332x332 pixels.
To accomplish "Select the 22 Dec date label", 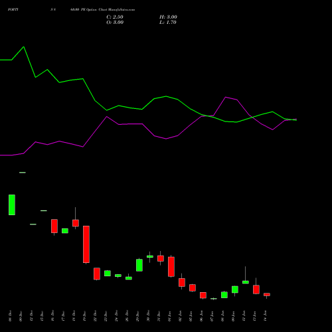I will 96,316.
